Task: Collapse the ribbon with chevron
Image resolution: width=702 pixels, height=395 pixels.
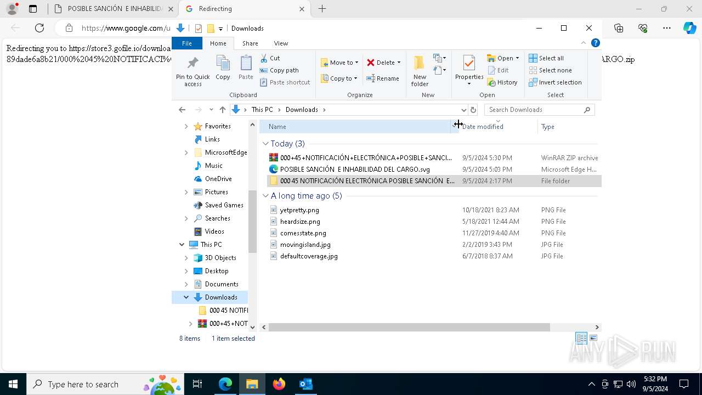Action: pyautogui.click(x=583, y=43)
